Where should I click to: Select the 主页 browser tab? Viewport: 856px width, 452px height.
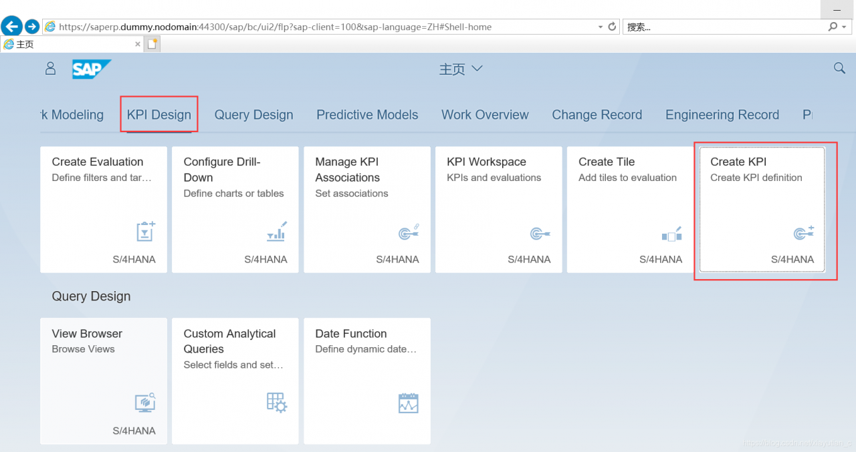point(72,44)
